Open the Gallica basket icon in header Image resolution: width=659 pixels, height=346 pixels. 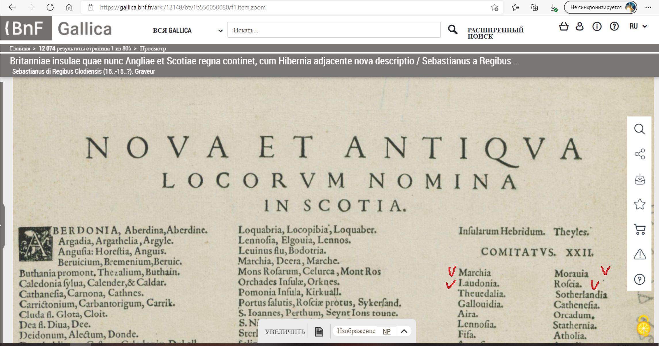(x=564, y=26)
